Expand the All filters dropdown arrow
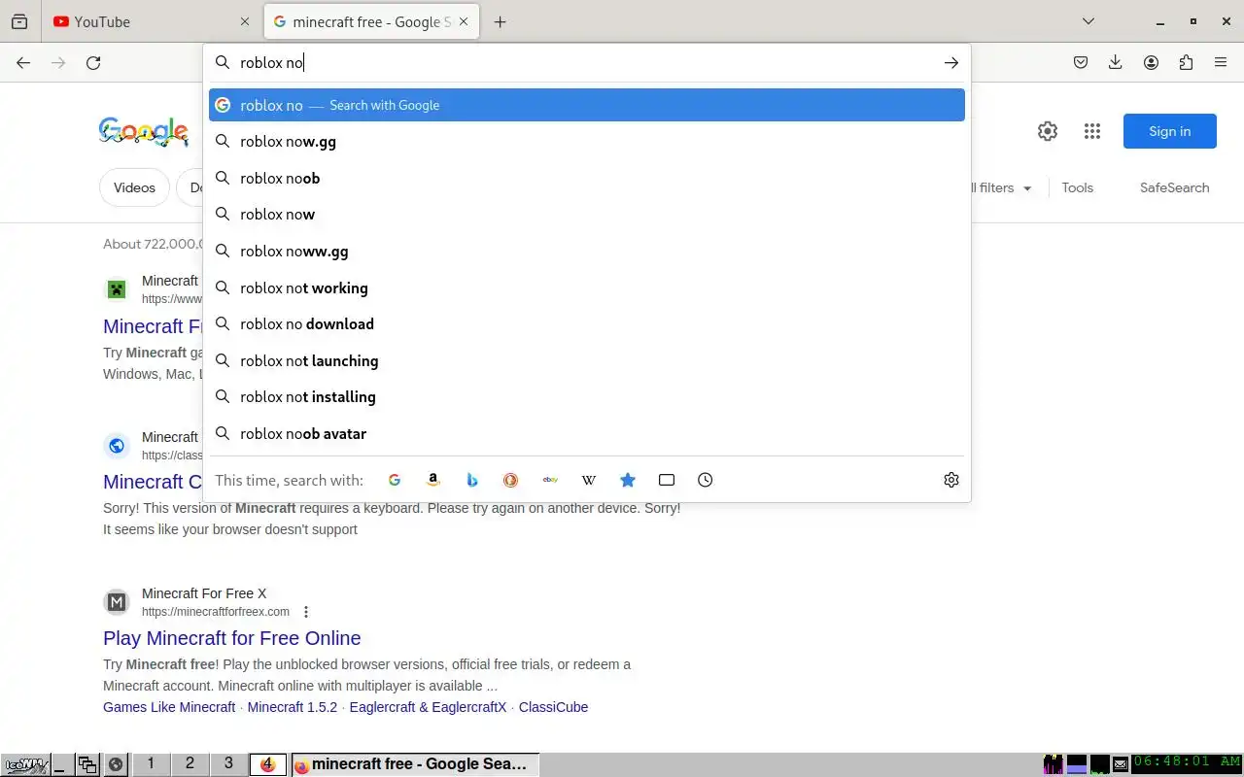 coord(1027,188)
